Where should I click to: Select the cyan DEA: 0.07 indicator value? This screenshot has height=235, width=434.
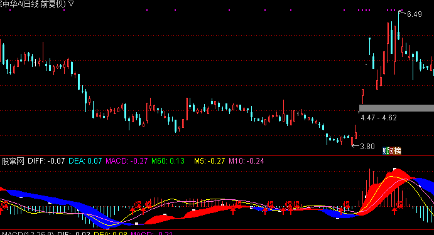click(85, 161)
